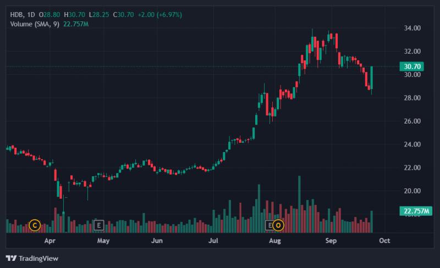Select the Volume (SMA, 9) indicator legend
The width and height of the screenshot is (440, 268).
tap(35, 24)
